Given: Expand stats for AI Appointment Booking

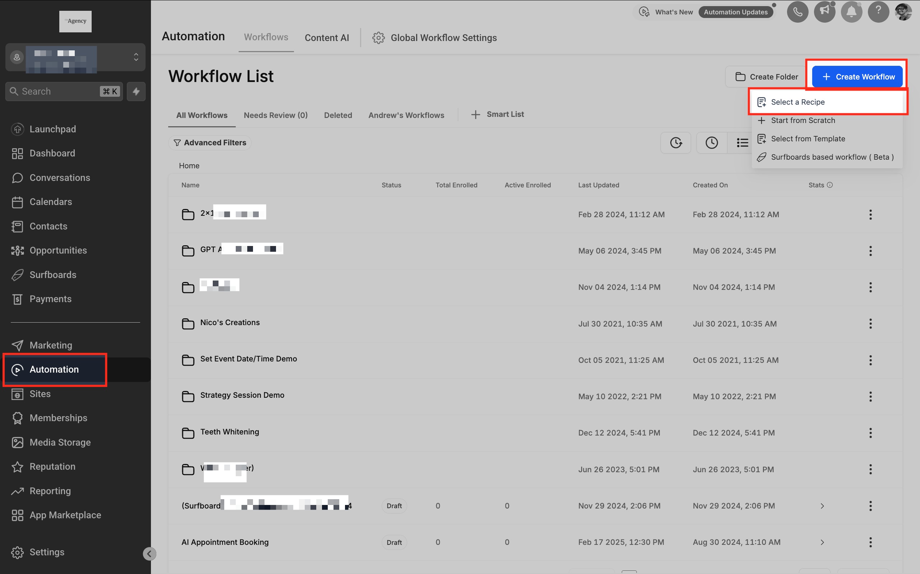Looking at the screenshot, I should (822, 542).
